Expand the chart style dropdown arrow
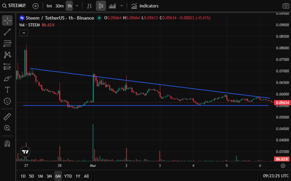The height and width of the screenshot is (181, 291). (122, 6)
